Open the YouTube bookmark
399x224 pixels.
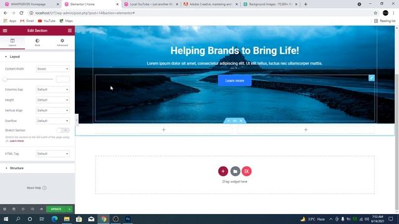[47, 21]
